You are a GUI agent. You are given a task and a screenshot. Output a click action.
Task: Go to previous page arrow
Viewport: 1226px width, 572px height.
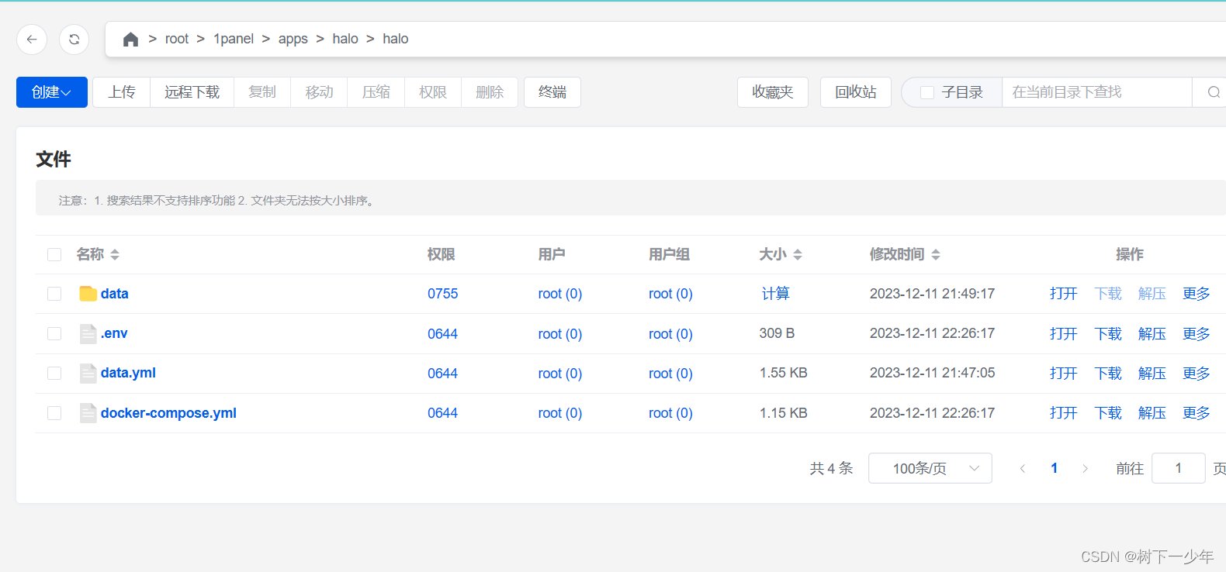pos(1023,468)
